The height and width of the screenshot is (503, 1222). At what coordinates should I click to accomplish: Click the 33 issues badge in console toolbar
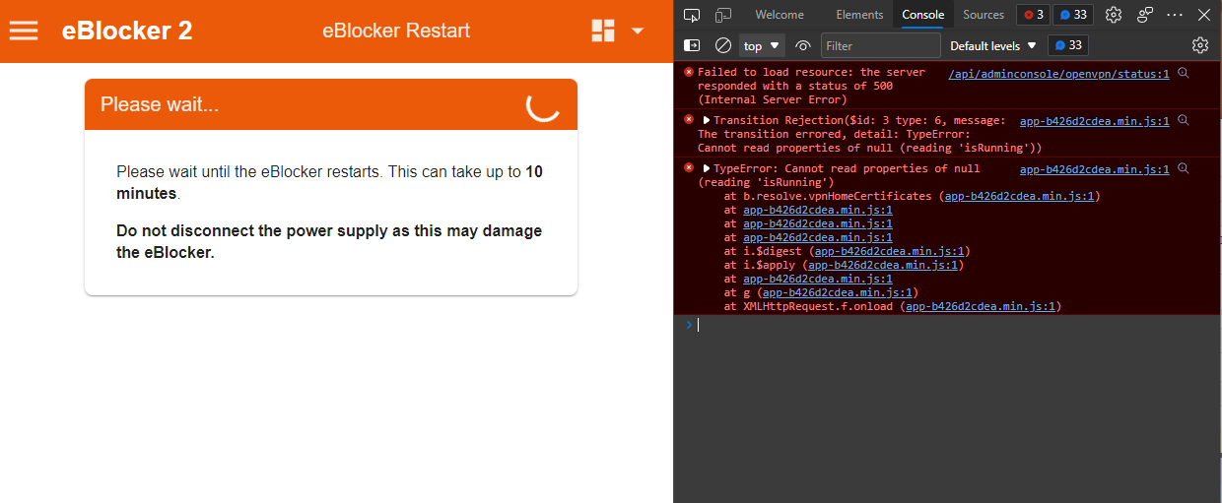click(x=1067, y=45)
